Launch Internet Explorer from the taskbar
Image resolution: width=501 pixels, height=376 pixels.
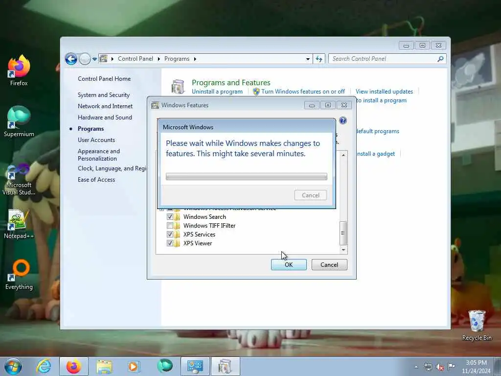[x=44, y=366]
